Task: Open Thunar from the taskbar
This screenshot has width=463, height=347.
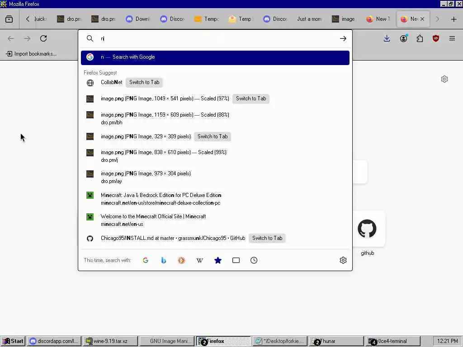Action: (336, 341)
